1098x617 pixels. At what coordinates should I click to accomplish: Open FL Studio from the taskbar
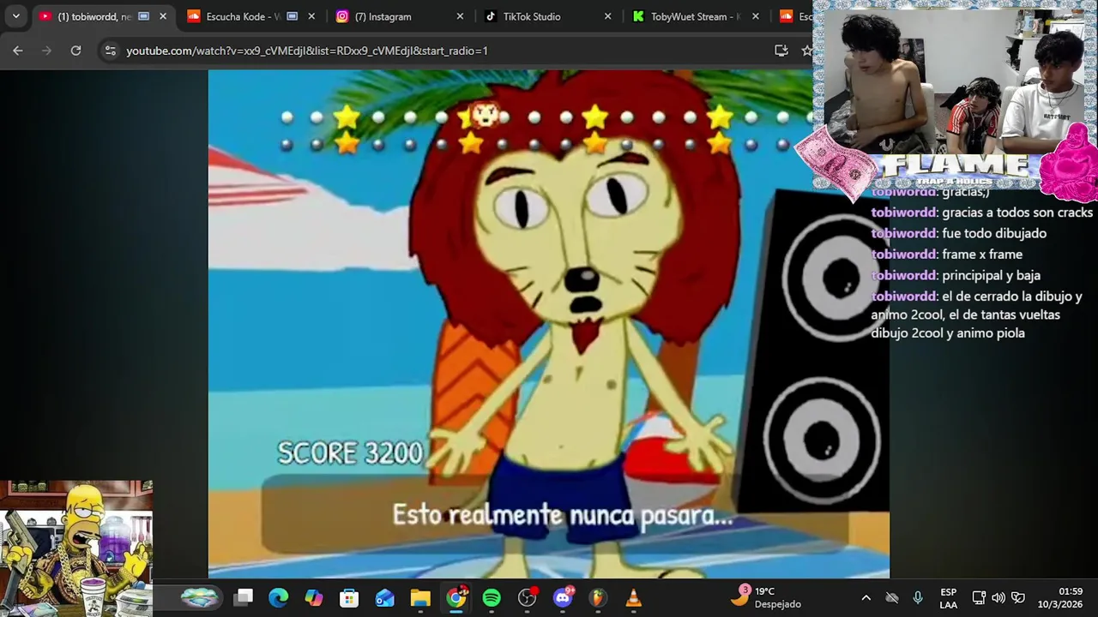point(598,597)
